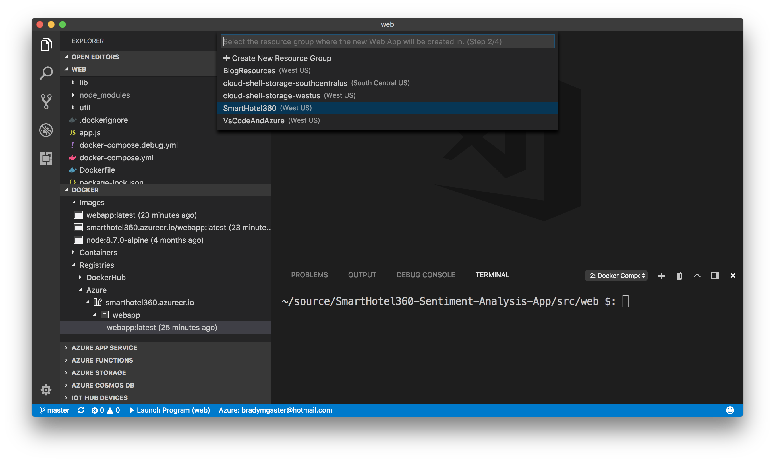Choose Create New Resource Group option
This screenshot has height=462, width=775.
pos(277,58)
